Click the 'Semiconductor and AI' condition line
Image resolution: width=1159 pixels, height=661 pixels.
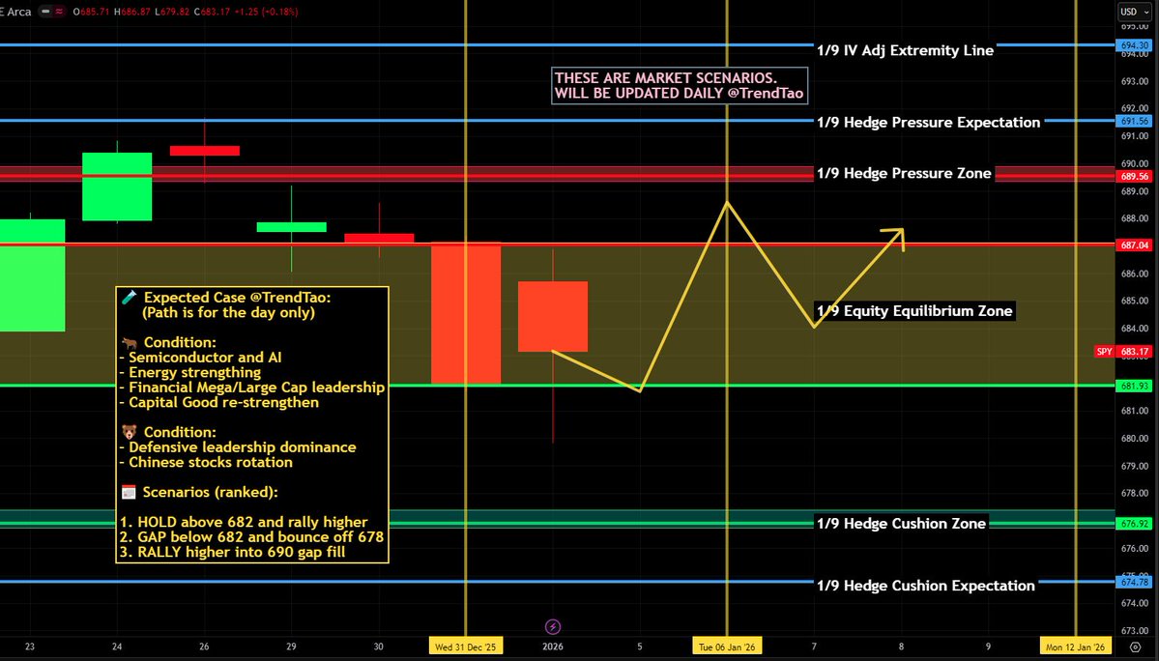(200, 358)
